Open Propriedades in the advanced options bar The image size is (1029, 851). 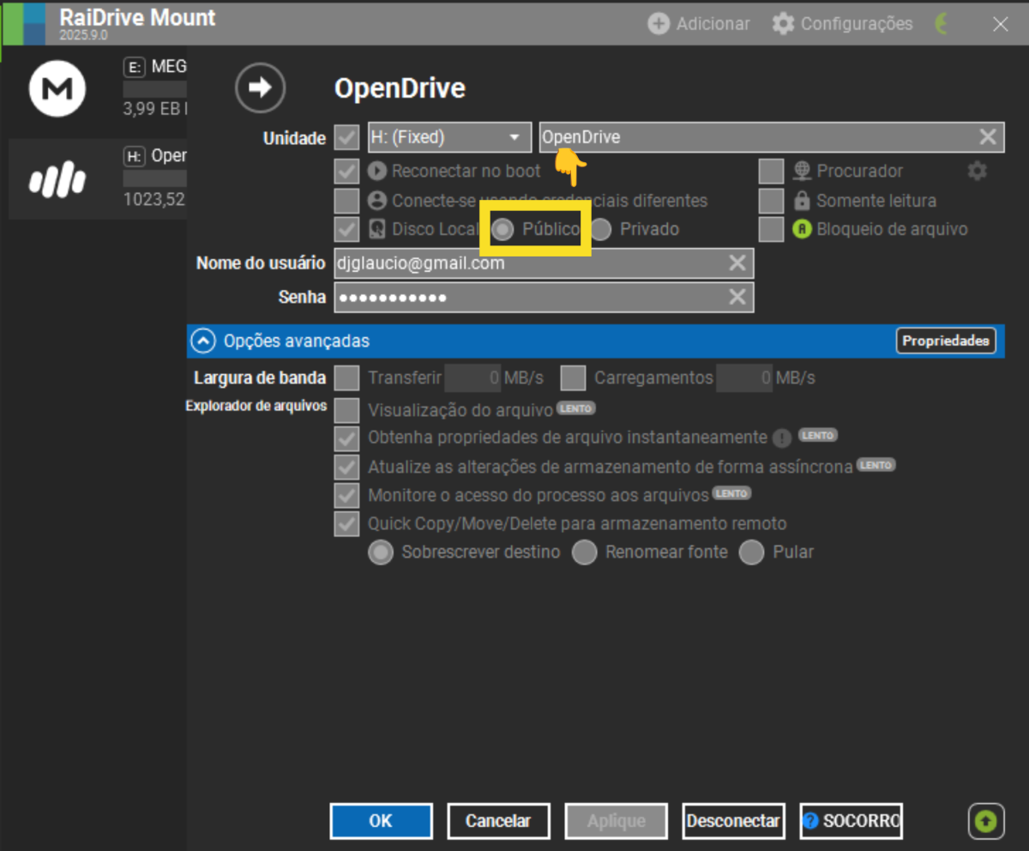click(946, 341)
